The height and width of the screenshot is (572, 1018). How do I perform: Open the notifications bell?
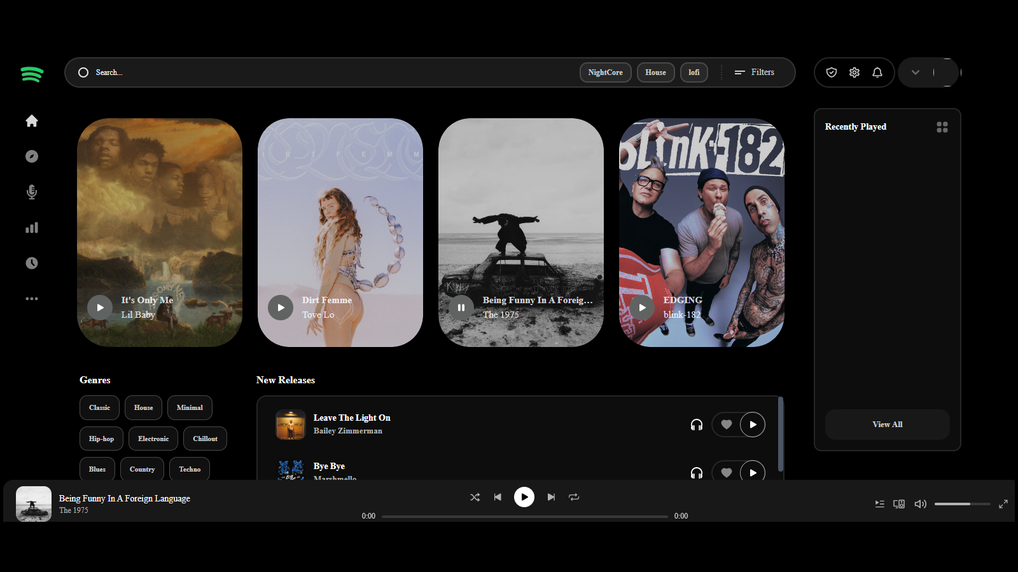(x=877, y=72)
